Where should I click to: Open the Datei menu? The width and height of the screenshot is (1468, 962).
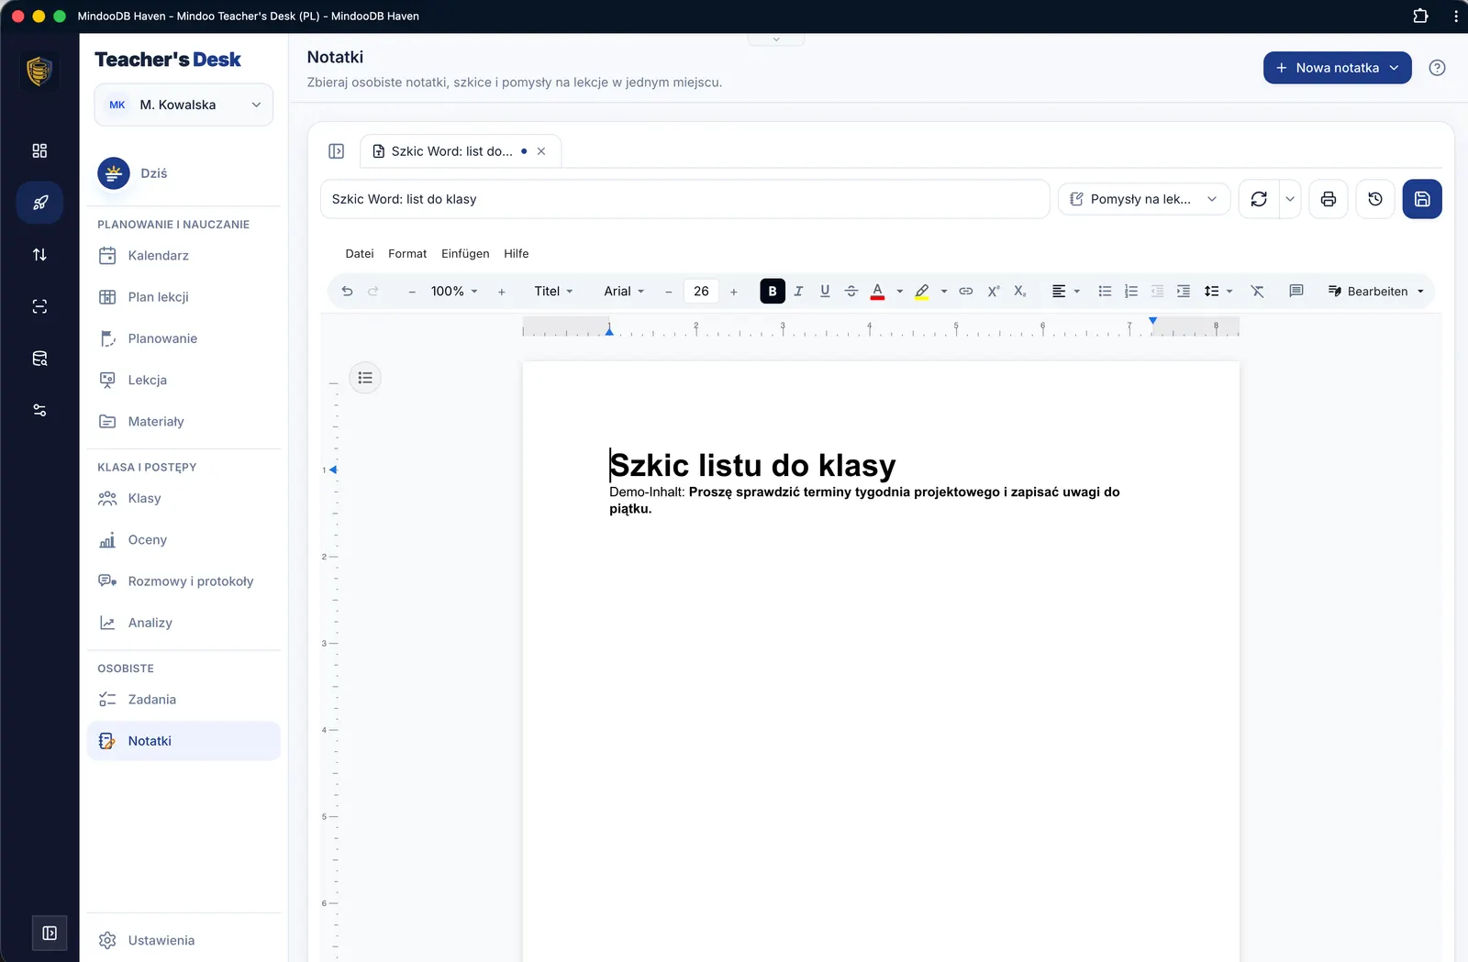pos(360,254)
